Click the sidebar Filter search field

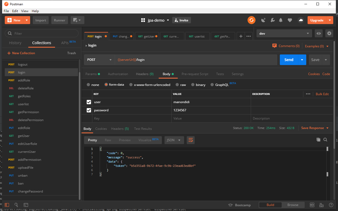[x=42, y=33]
